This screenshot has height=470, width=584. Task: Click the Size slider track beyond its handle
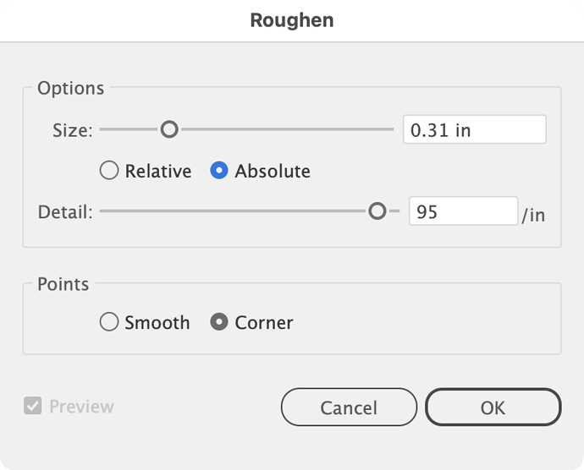point(287,129)
